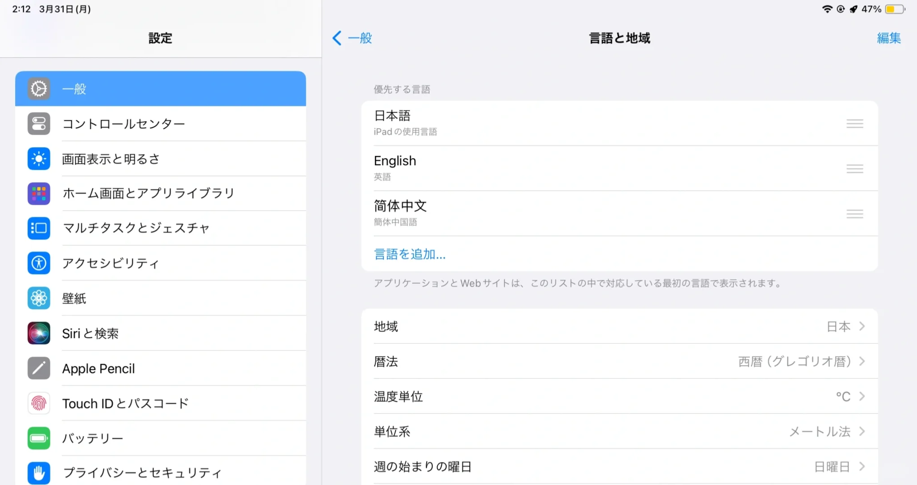Image resolution: width=917 pixels, height=485 pixels.
Task: Open the マルチタスクとジェスチャ icon
Action: click(x=39, y=228)
